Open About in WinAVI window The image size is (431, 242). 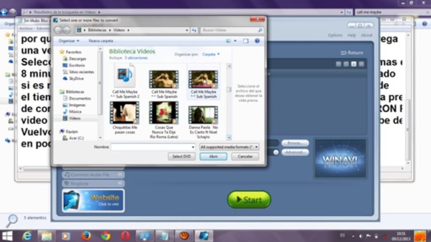[x=367, y=35]
